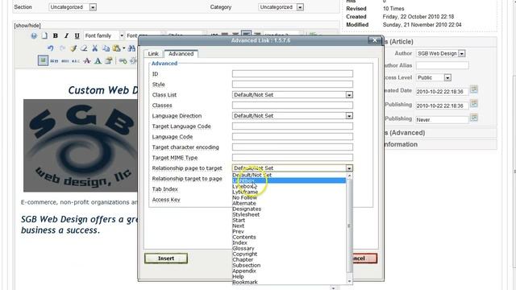
Task: Open the Font family dropdown
Action: pos(104,35)
